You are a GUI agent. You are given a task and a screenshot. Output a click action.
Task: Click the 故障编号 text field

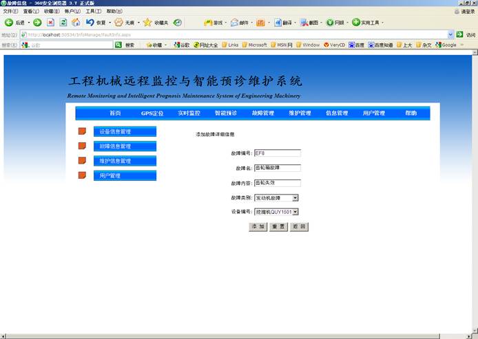point(278,153)
